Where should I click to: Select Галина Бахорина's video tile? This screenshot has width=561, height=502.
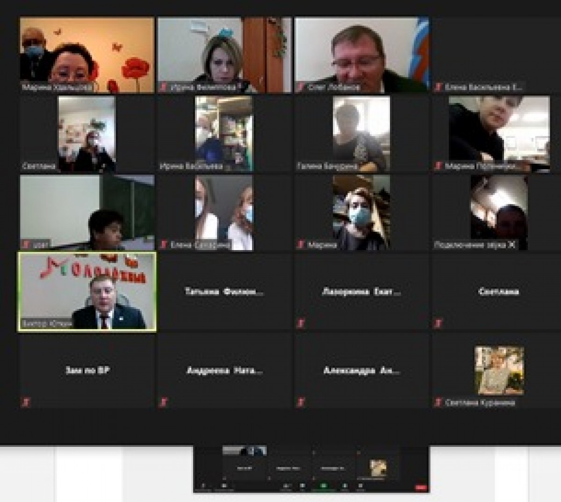click(x=361, y=134)
